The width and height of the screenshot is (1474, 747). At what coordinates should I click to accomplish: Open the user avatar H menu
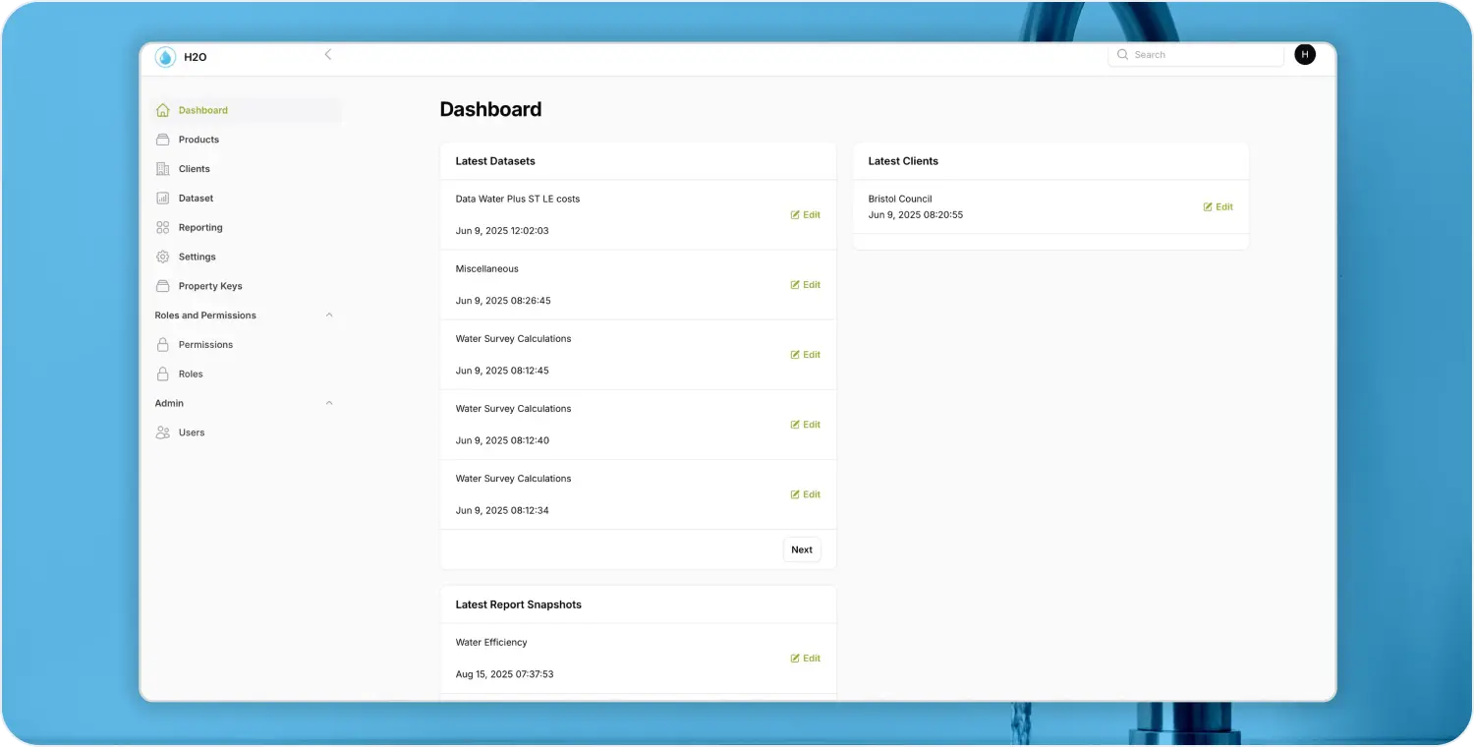(1304, 55)
